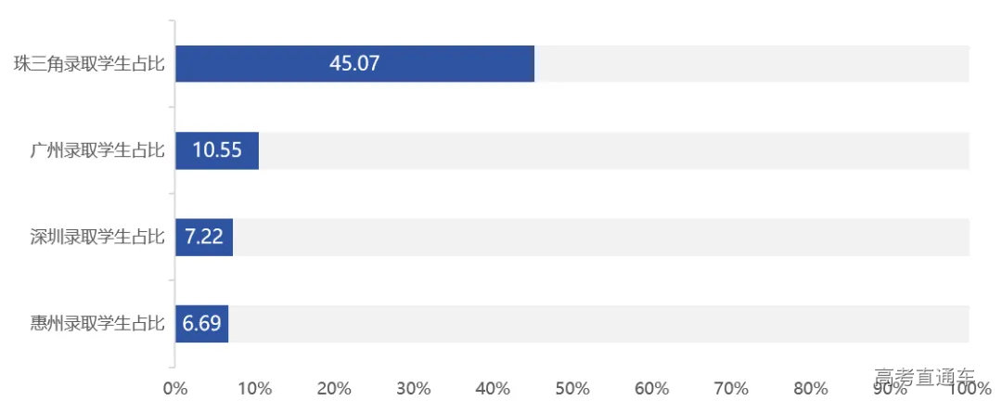Click the 0% tick on the x-axis
The width and height of the screenshot is (1002, 414).
pos(174,388)
